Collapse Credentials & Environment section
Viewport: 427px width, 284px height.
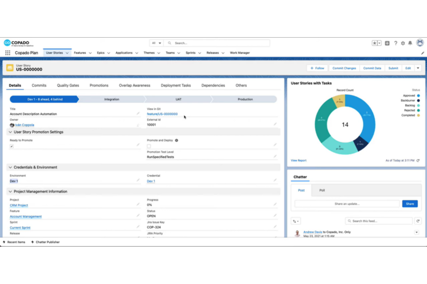(10, 167)
